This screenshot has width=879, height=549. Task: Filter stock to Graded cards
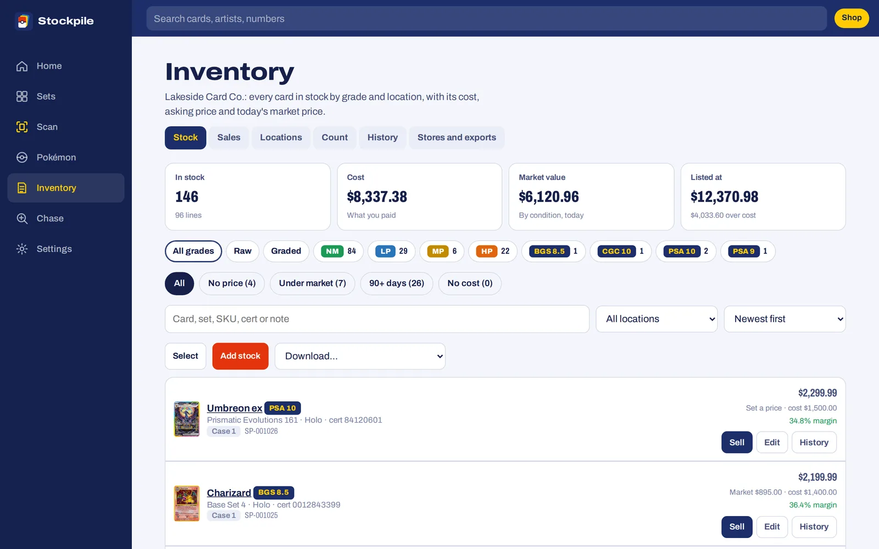[x=286, y=251]
